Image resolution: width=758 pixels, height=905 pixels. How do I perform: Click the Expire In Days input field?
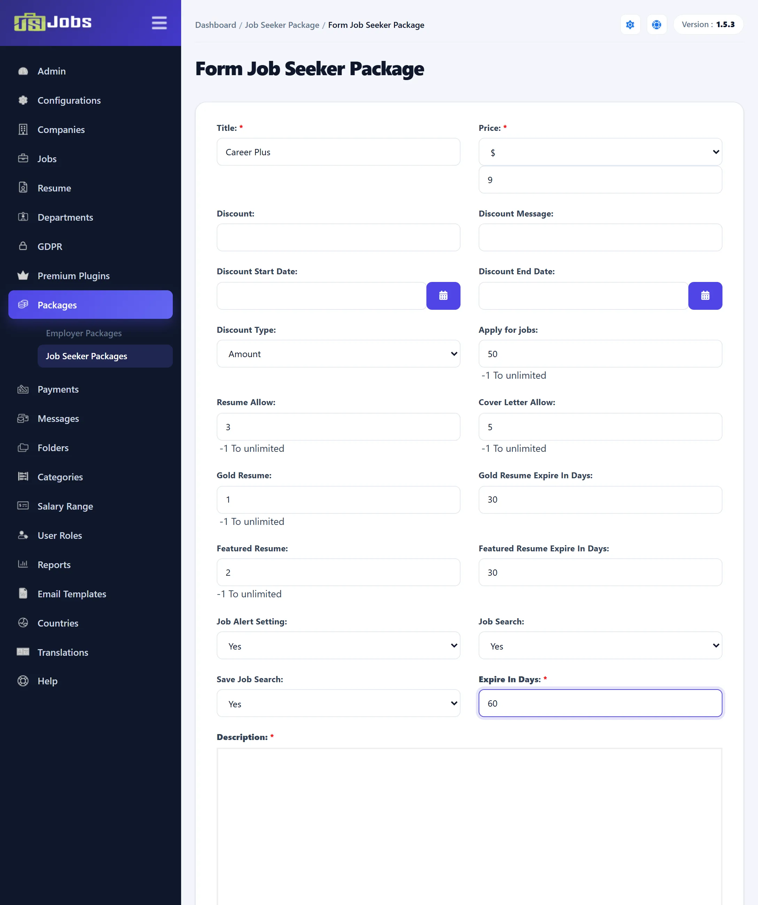point(600,703)
